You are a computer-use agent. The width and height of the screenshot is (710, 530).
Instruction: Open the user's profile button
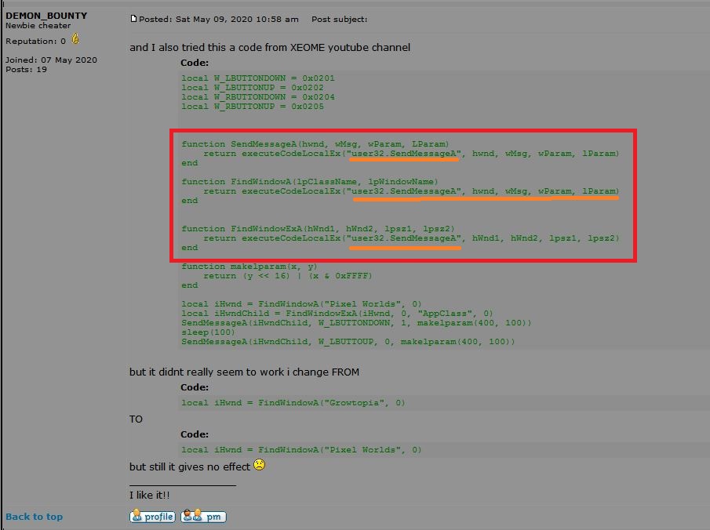coord(152,516)
